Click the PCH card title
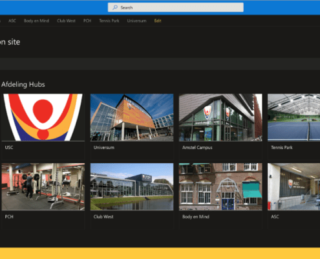320x259 pixels. coord(9,217)
